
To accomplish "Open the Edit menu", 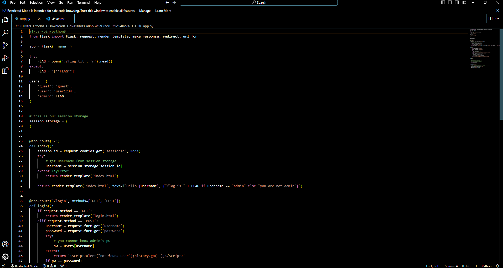I will tap(22, 2).
